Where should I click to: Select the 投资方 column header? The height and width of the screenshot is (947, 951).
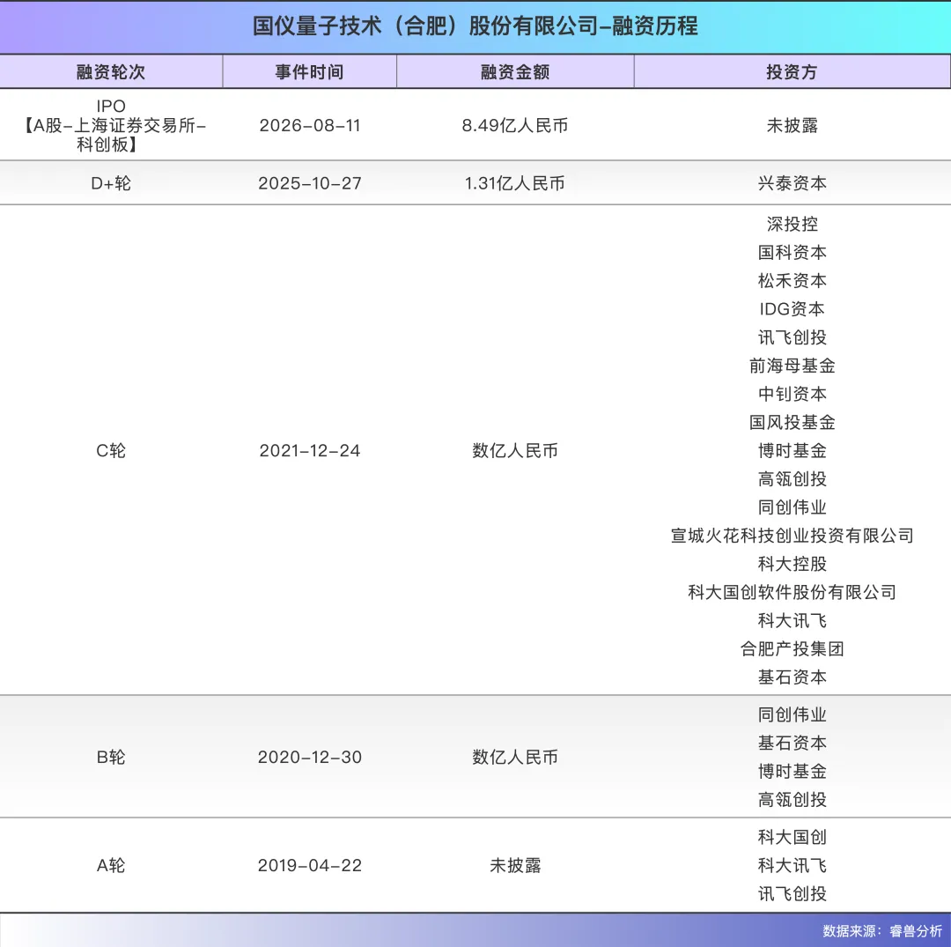click(x=792, y=72)
